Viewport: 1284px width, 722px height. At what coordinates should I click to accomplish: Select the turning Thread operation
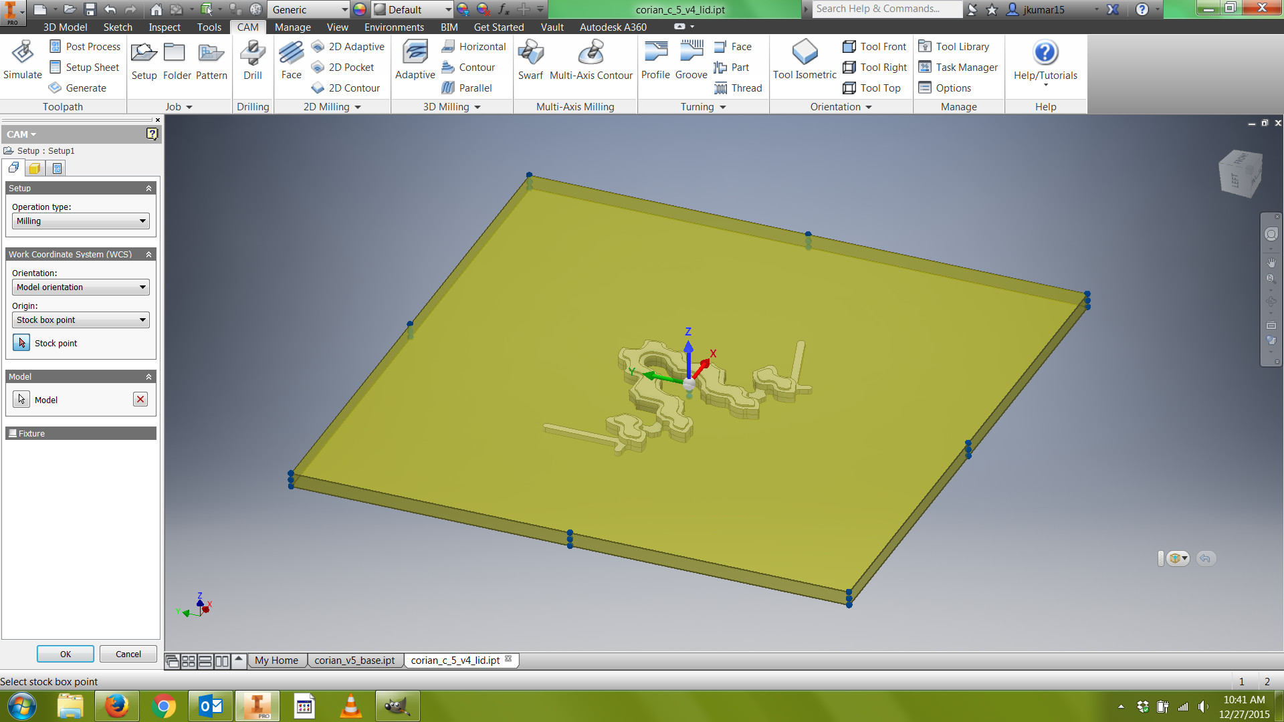738,88
